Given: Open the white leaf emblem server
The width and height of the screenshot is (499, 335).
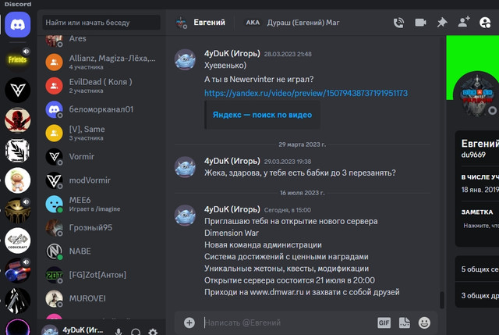Looking at the screenshot, I should coord(17,150).
